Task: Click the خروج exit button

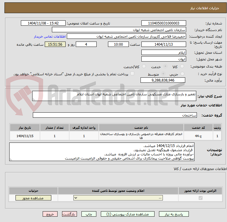Action: pyautogui.click(x=50, y=214)
